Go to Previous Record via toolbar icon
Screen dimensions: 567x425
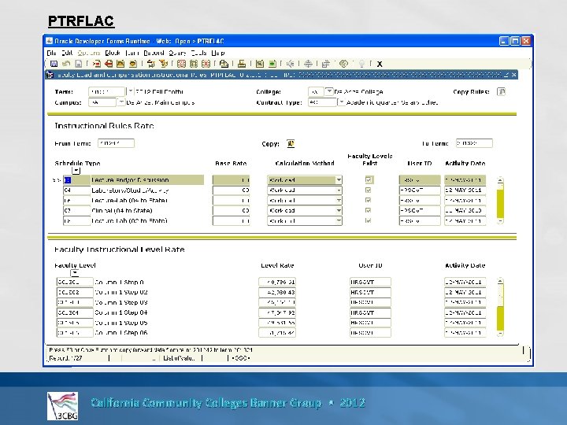point(120,64)
